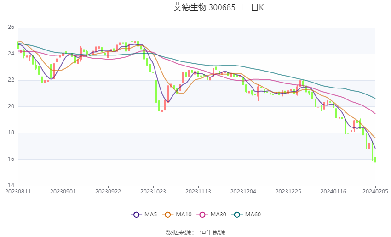The width and height of the screenshot is (391, 237).
Task: Click the chart title 艾德生物 300685
Action: coord(204,7)
